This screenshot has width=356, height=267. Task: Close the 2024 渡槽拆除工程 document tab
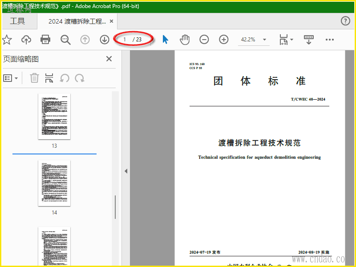coord(112,21)
